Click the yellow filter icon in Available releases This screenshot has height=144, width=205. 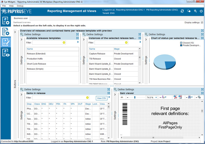(64, 42)
